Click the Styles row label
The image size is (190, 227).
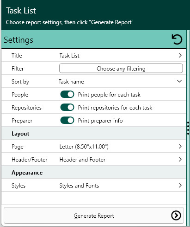pyautogui.click(x=18, y=186)
